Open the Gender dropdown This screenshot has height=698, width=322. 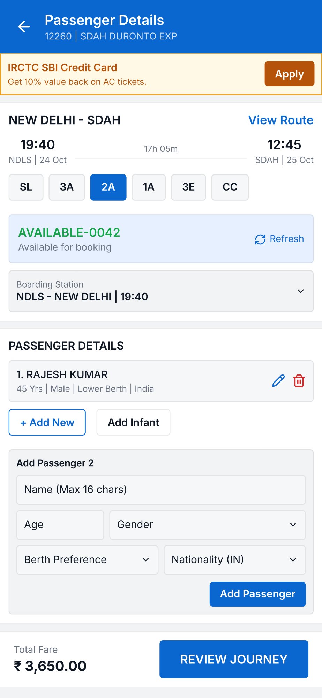[207, 525]
